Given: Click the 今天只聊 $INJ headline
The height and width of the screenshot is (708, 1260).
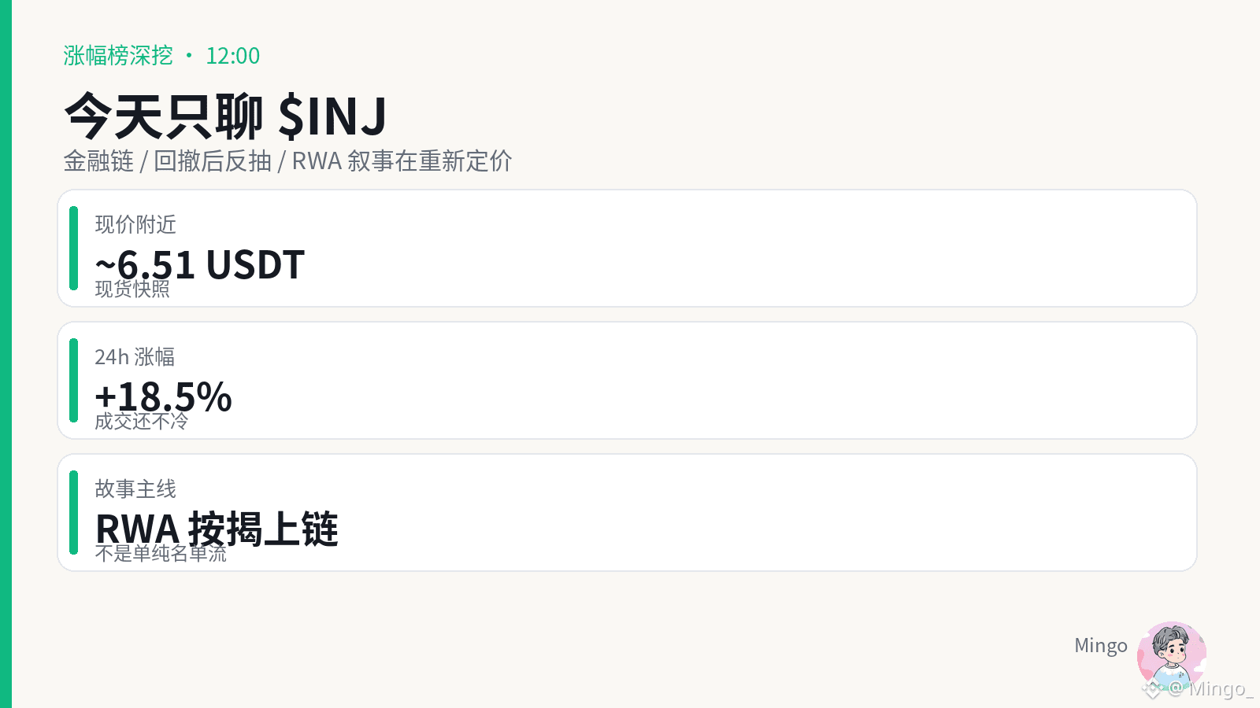Looking at the screenshot, I should click(225, 116).
